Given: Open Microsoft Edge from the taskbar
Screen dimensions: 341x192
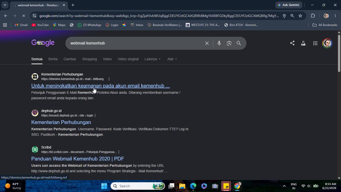Looking at the screenshot, I should [193, 186].
